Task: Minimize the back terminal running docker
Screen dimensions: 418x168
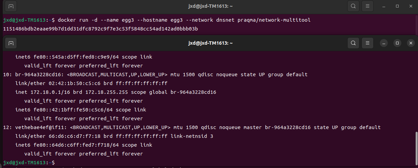Action: pos(384,6)
